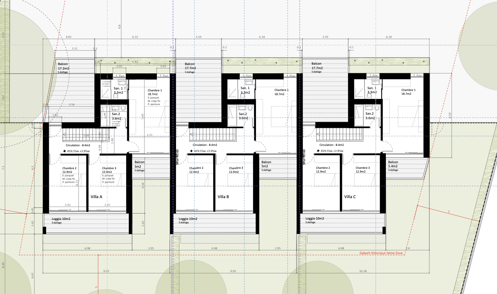Viewport: 497px width, 294px height.
Task: Click "Chambre 1" label in Villa A
Action: click(155, 90)
